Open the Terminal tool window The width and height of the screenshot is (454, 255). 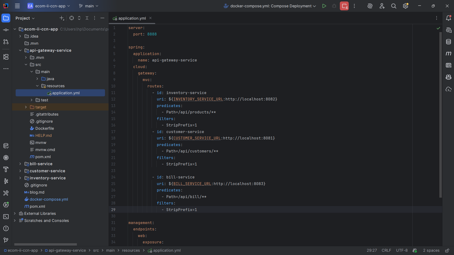tap(6, 216)
